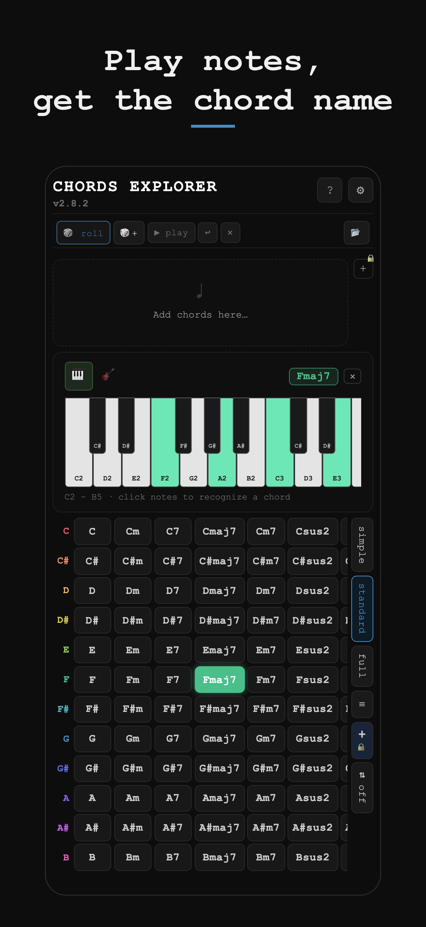Click the locked plus button in sidebar

pos(362,740)
